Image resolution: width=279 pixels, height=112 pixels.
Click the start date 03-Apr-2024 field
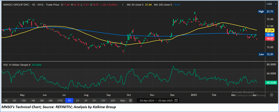point(146,101)
